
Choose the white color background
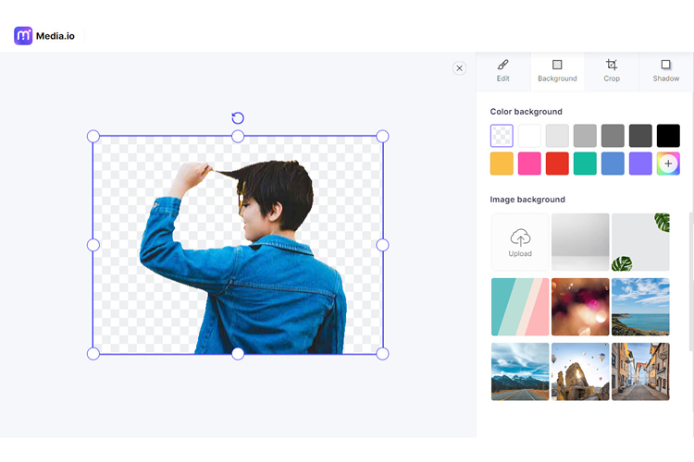(x=529, y=136)
